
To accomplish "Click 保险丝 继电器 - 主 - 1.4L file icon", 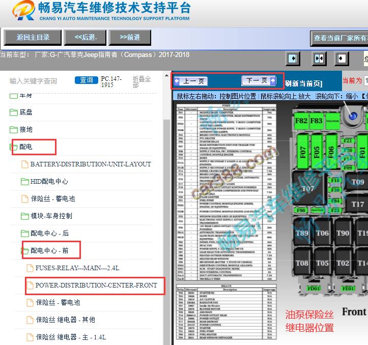I will pyautogui.click(x=30, y=337).
